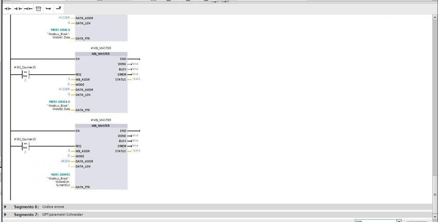The width and height of the screenshot is (438, 222).
Task: Select BUSY false output of Motore2 block
Action: pyautogui.click(x=135, y=69)
